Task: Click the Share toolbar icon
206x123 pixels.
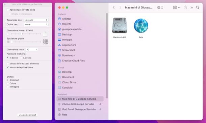Action: (x=185, y=7)
